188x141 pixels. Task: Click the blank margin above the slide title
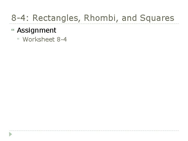pos(94,6)
